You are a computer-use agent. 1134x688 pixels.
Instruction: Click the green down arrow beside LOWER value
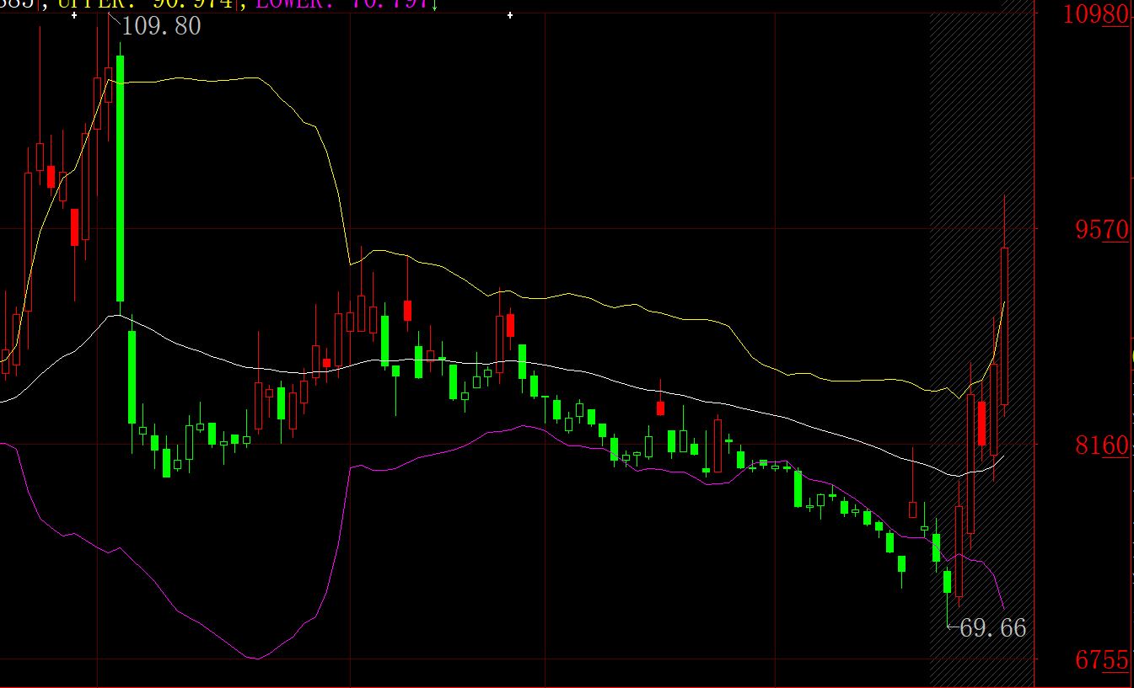click(433, 5)
